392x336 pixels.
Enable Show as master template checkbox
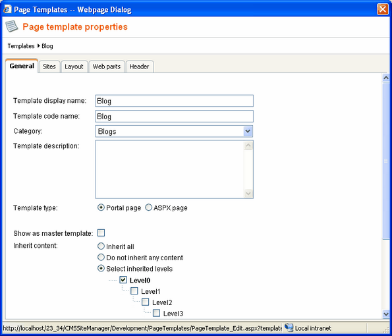click(101, 233)
